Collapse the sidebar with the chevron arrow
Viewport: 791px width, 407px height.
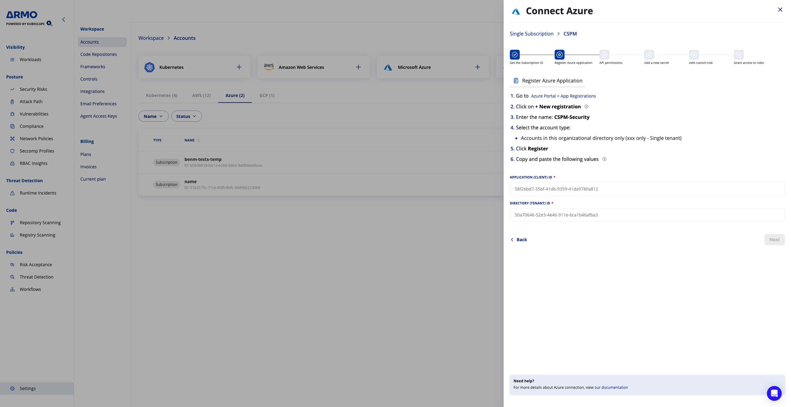(x=64, y=19)
